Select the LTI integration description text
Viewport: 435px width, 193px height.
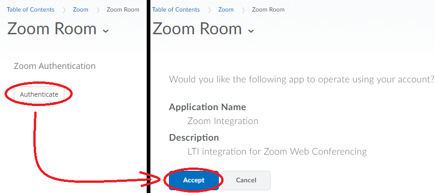[277, 151]
